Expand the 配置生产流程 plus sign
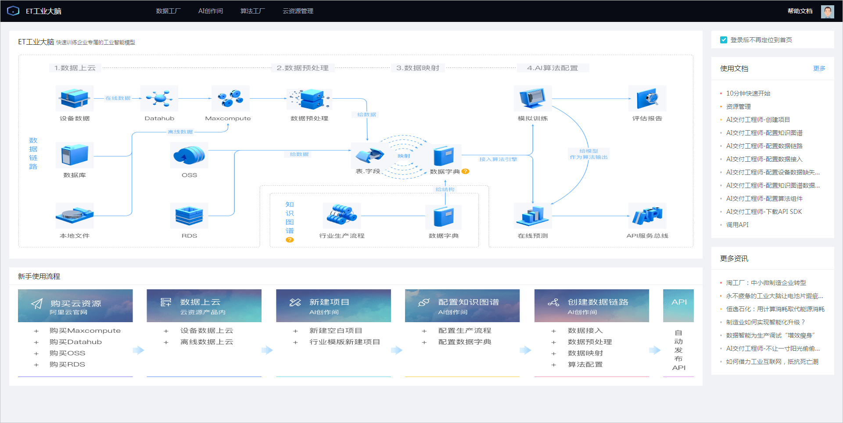The width and height of the screenshot is (843, 423). click(424, 331)
